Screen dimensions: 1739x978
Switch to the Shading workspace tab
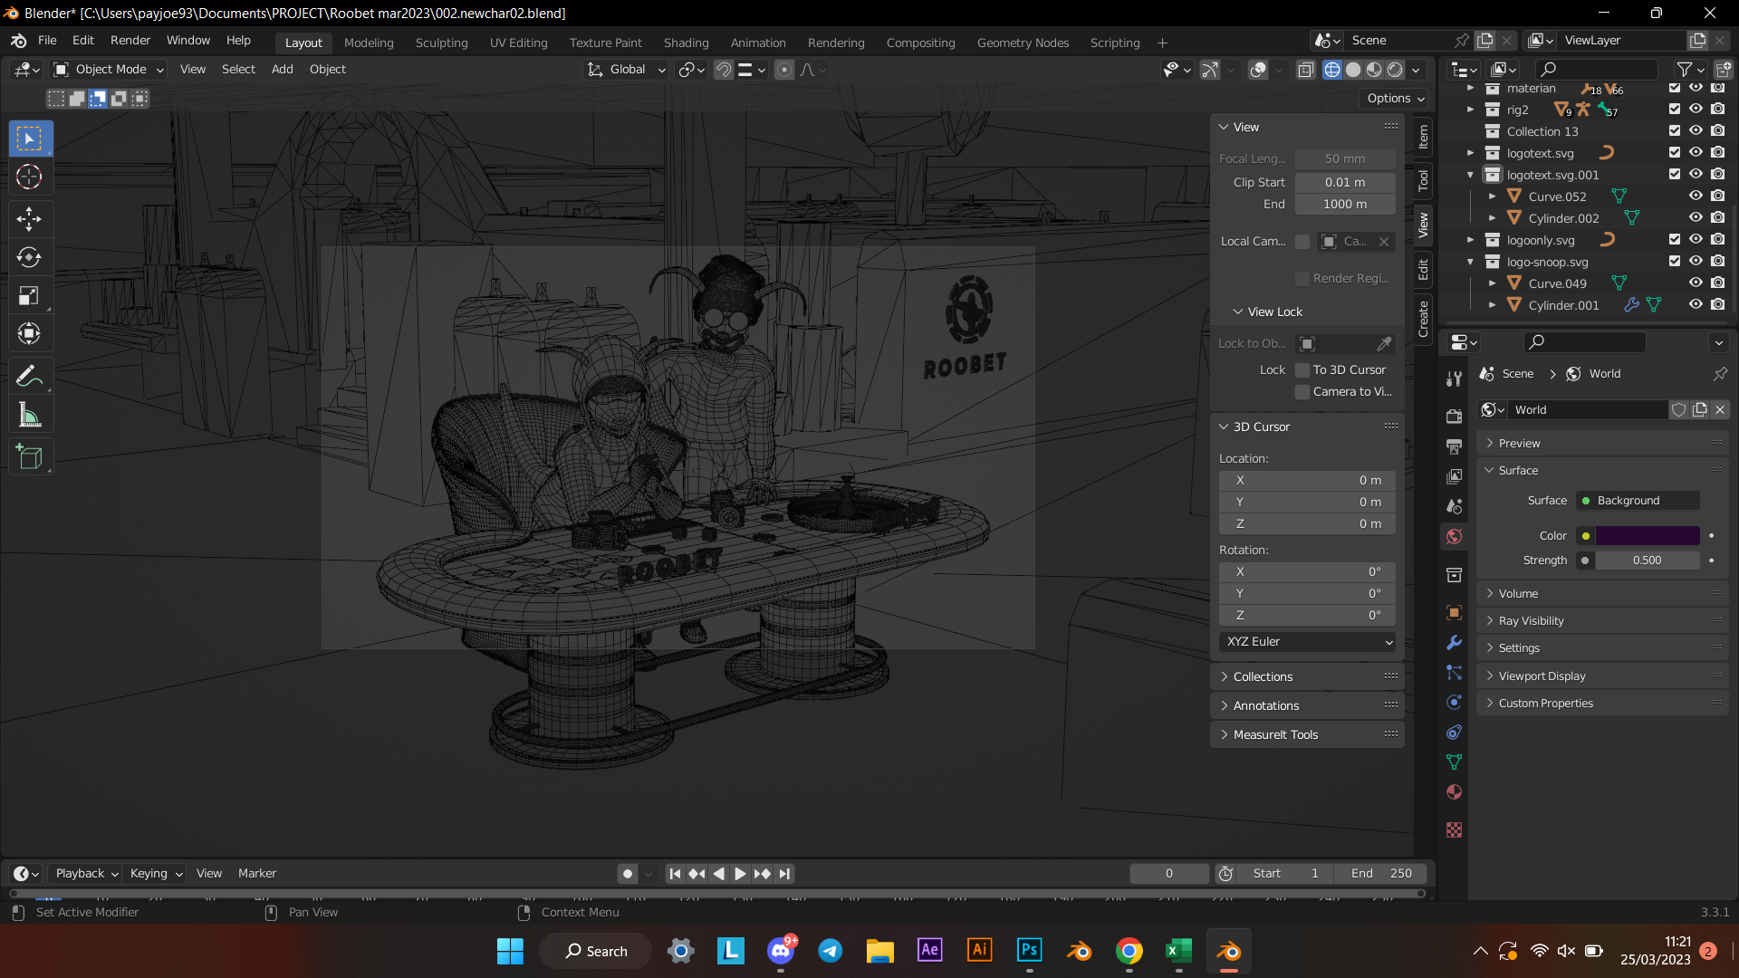tap(686, 43)
